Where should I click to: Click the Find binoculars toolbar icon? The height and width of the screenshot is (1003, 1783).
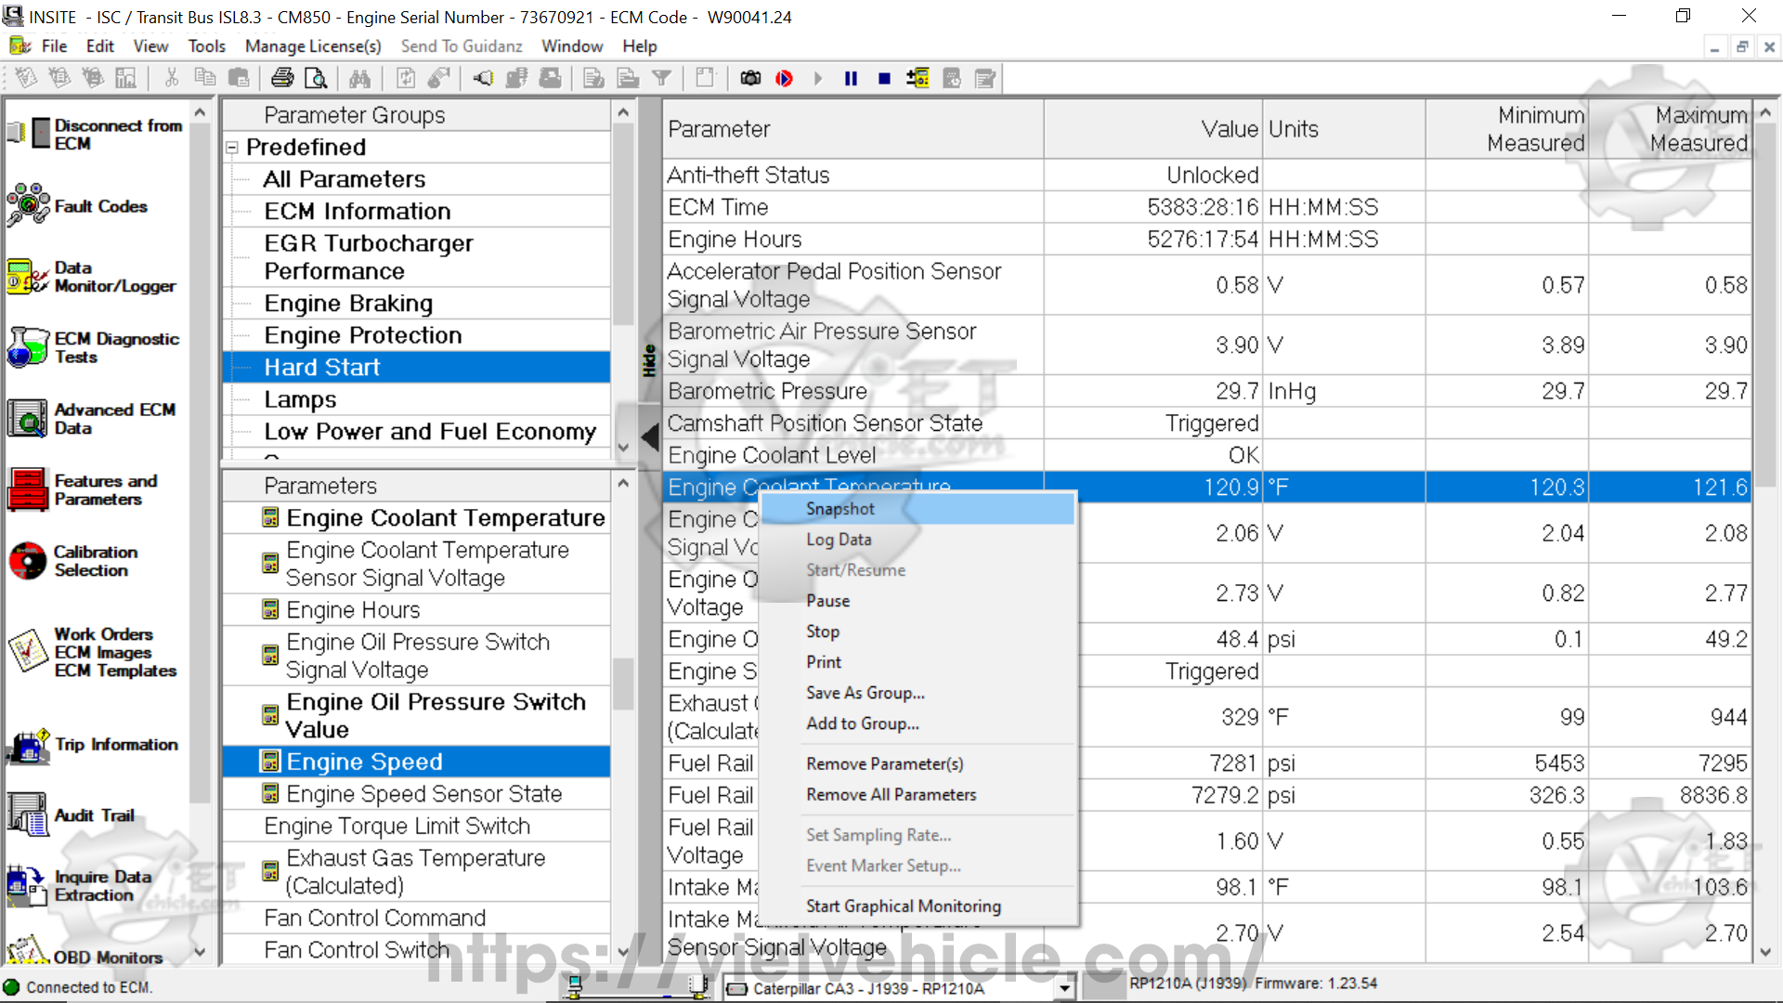point(360,79)
